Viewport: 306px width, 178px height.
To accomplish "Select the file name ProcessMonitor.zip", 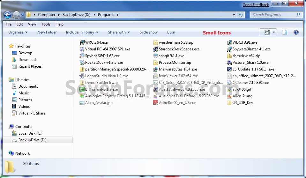I will click(175, 63).
